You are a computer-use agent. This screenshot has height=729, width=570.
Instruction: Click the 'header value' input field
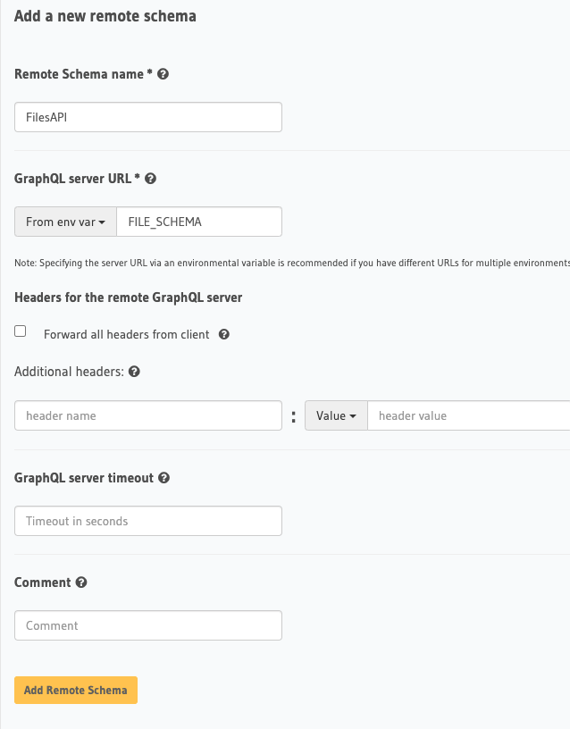468,415
